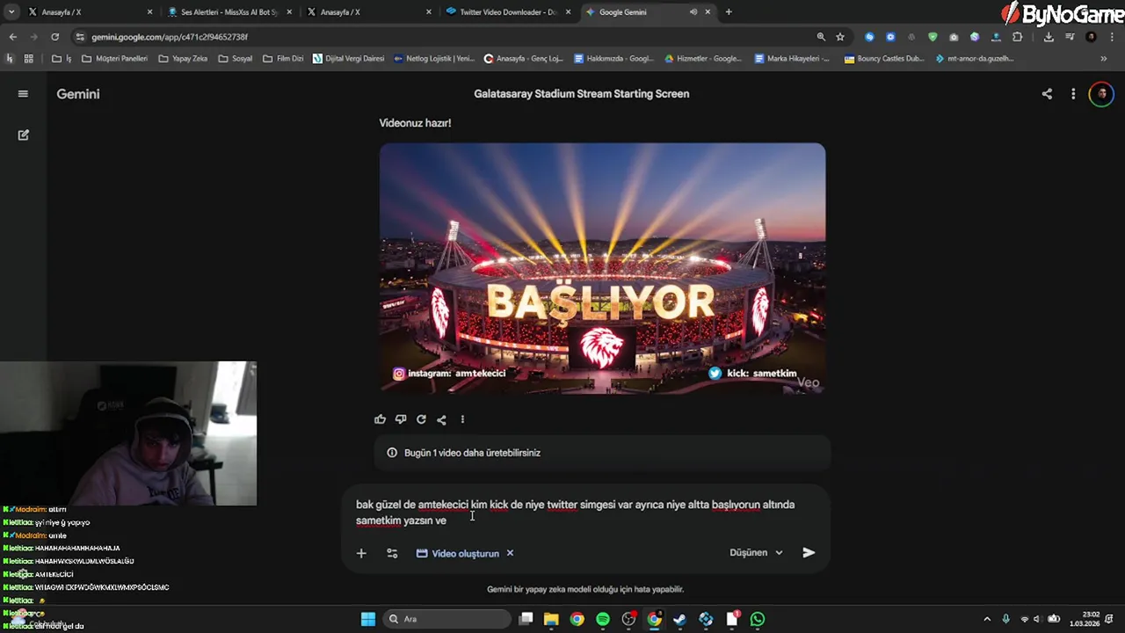Send the prompt with the arrow
This screenshot has height=633, width=1125.
809,553
